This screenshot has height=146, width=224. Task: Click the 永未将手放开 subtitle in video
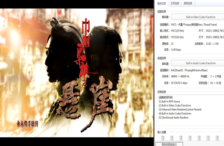28,124
